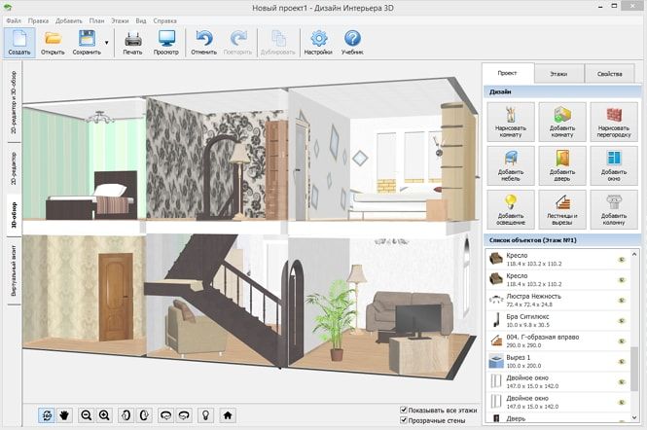The width and height of the screenshot is (647, 430).
Task: Print the plan via Печать
Action: point(133,43)
